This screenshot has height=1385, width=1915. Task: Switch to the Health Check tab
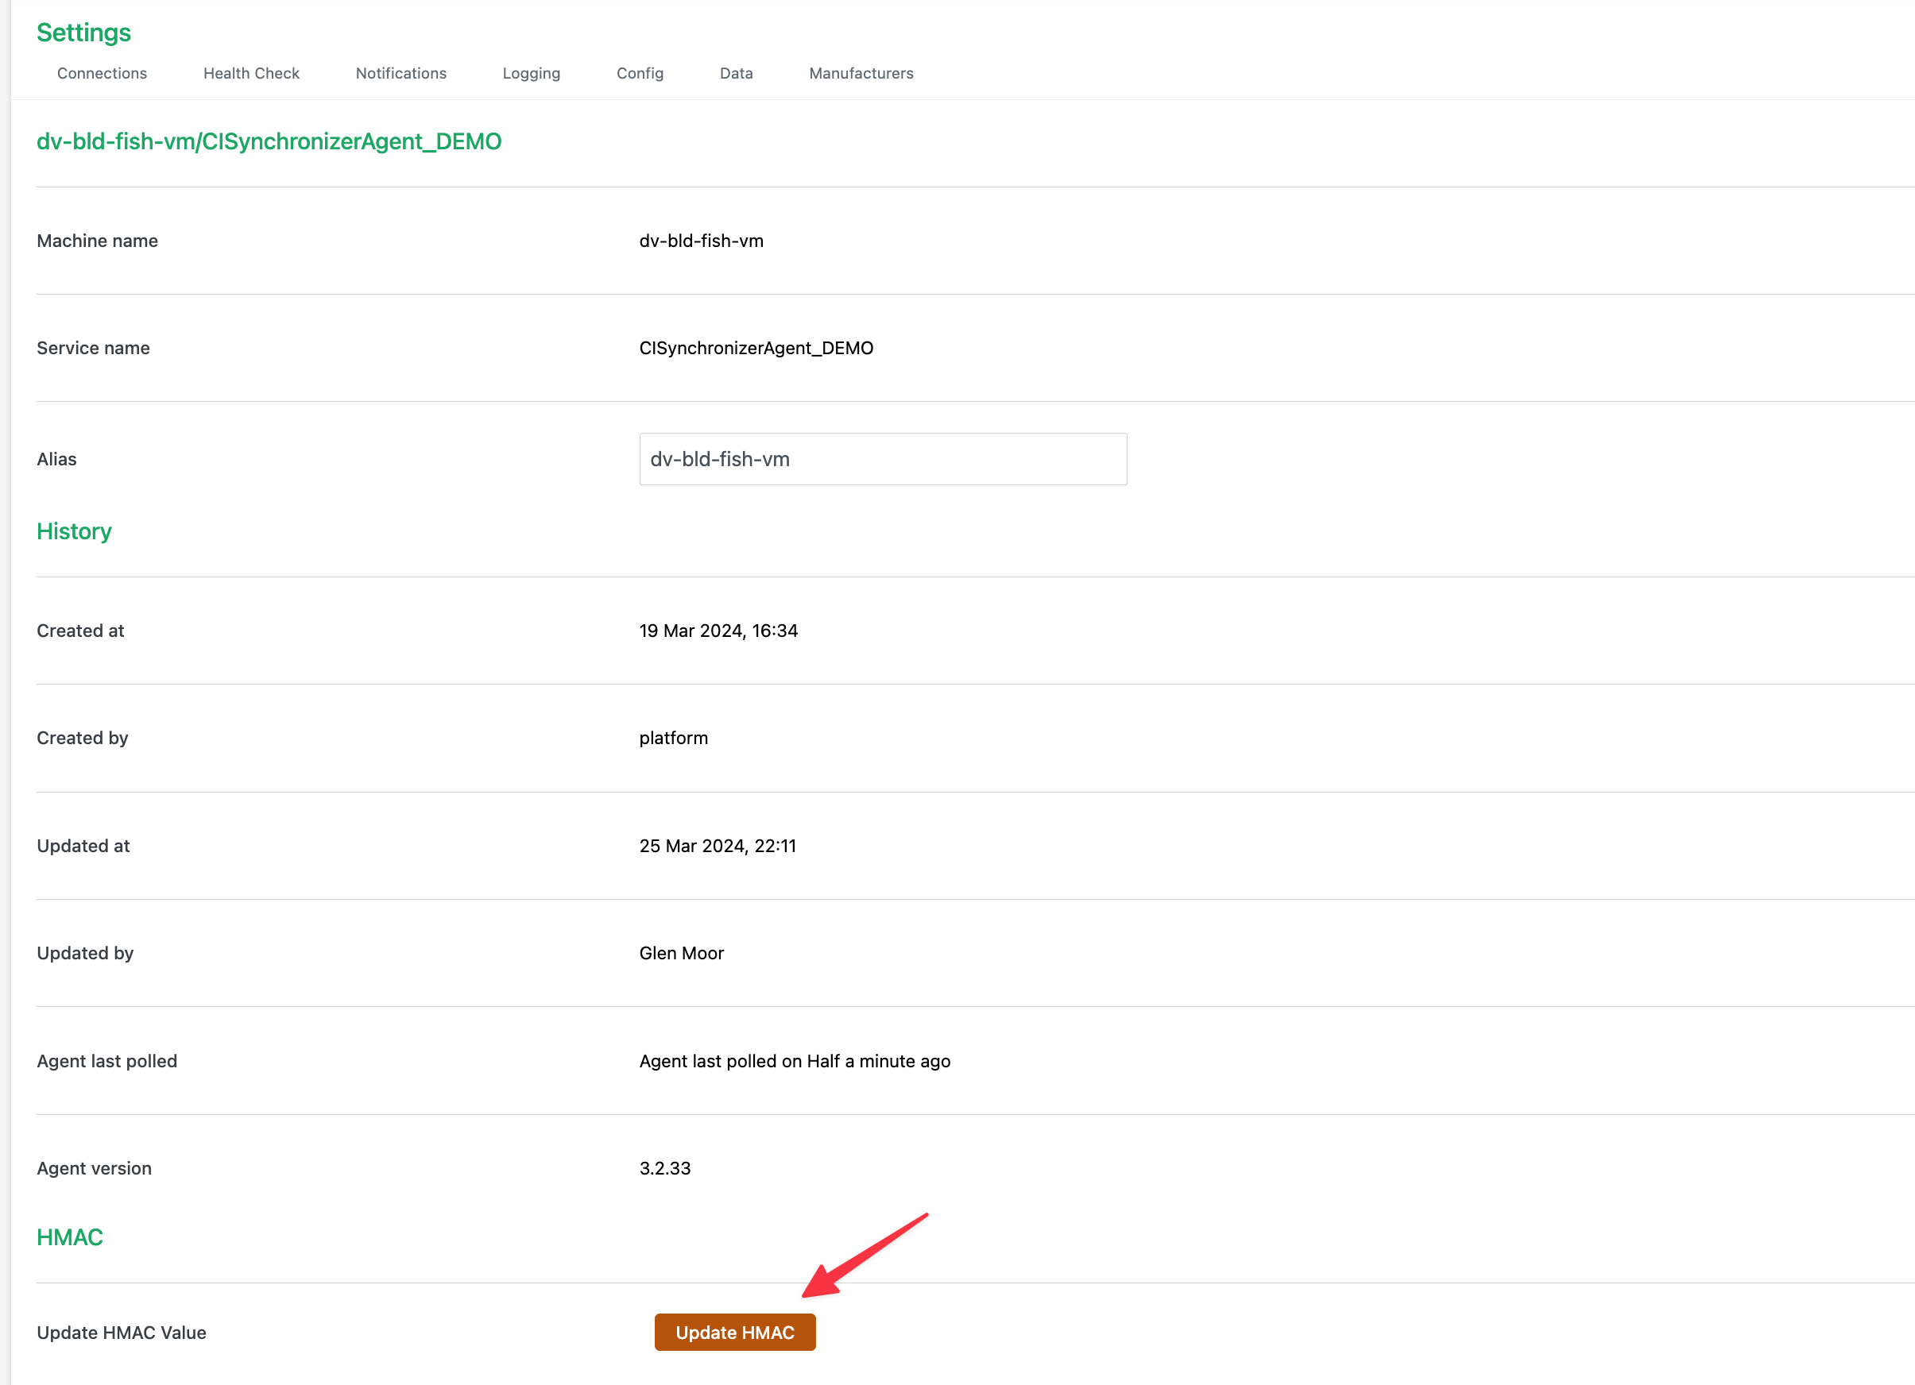[251, 73]
